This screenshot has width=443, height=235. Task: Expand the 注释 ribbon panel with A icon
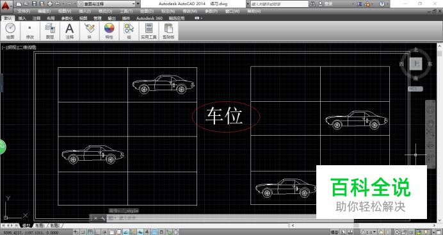pyautogui.click(x=70, y=31)
